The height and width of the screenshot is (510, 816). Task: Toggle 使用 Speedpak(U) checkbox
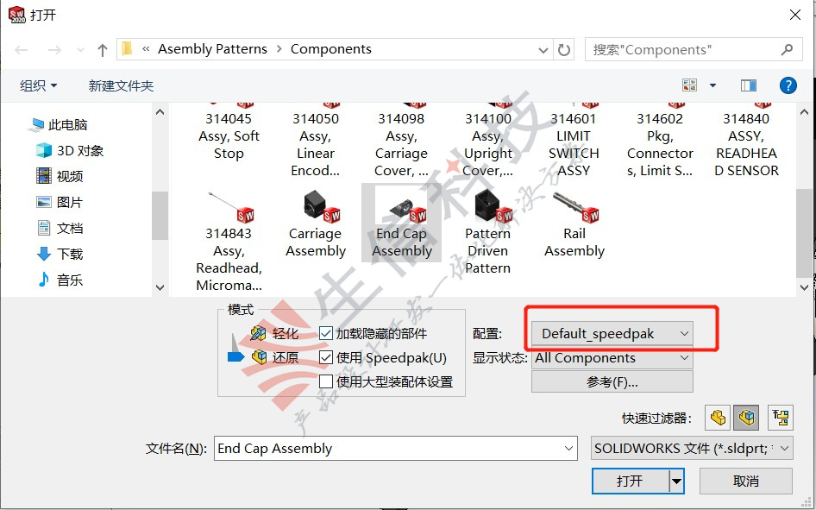326,357
